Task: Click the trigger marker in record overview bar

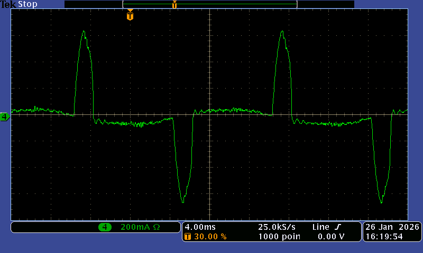Action: pos(174,5)
